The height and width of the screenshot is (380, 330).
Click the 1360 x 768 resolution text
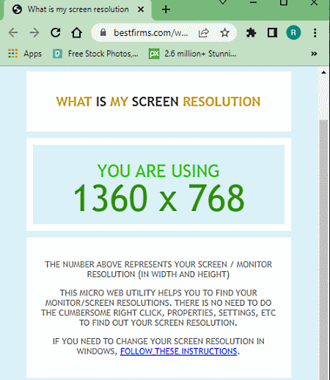(x=159, y=198)
